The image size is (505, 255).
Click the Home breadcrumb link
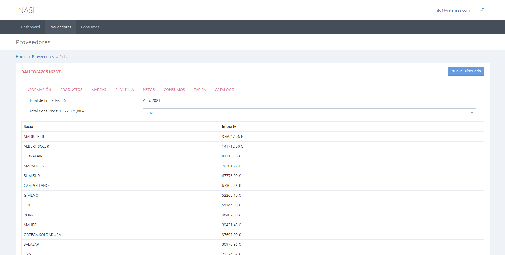click(21, 57)
